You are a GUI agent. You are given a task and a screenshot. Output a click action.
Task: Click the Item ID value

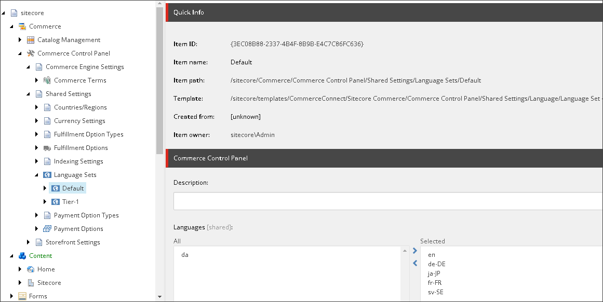[297, 44]
